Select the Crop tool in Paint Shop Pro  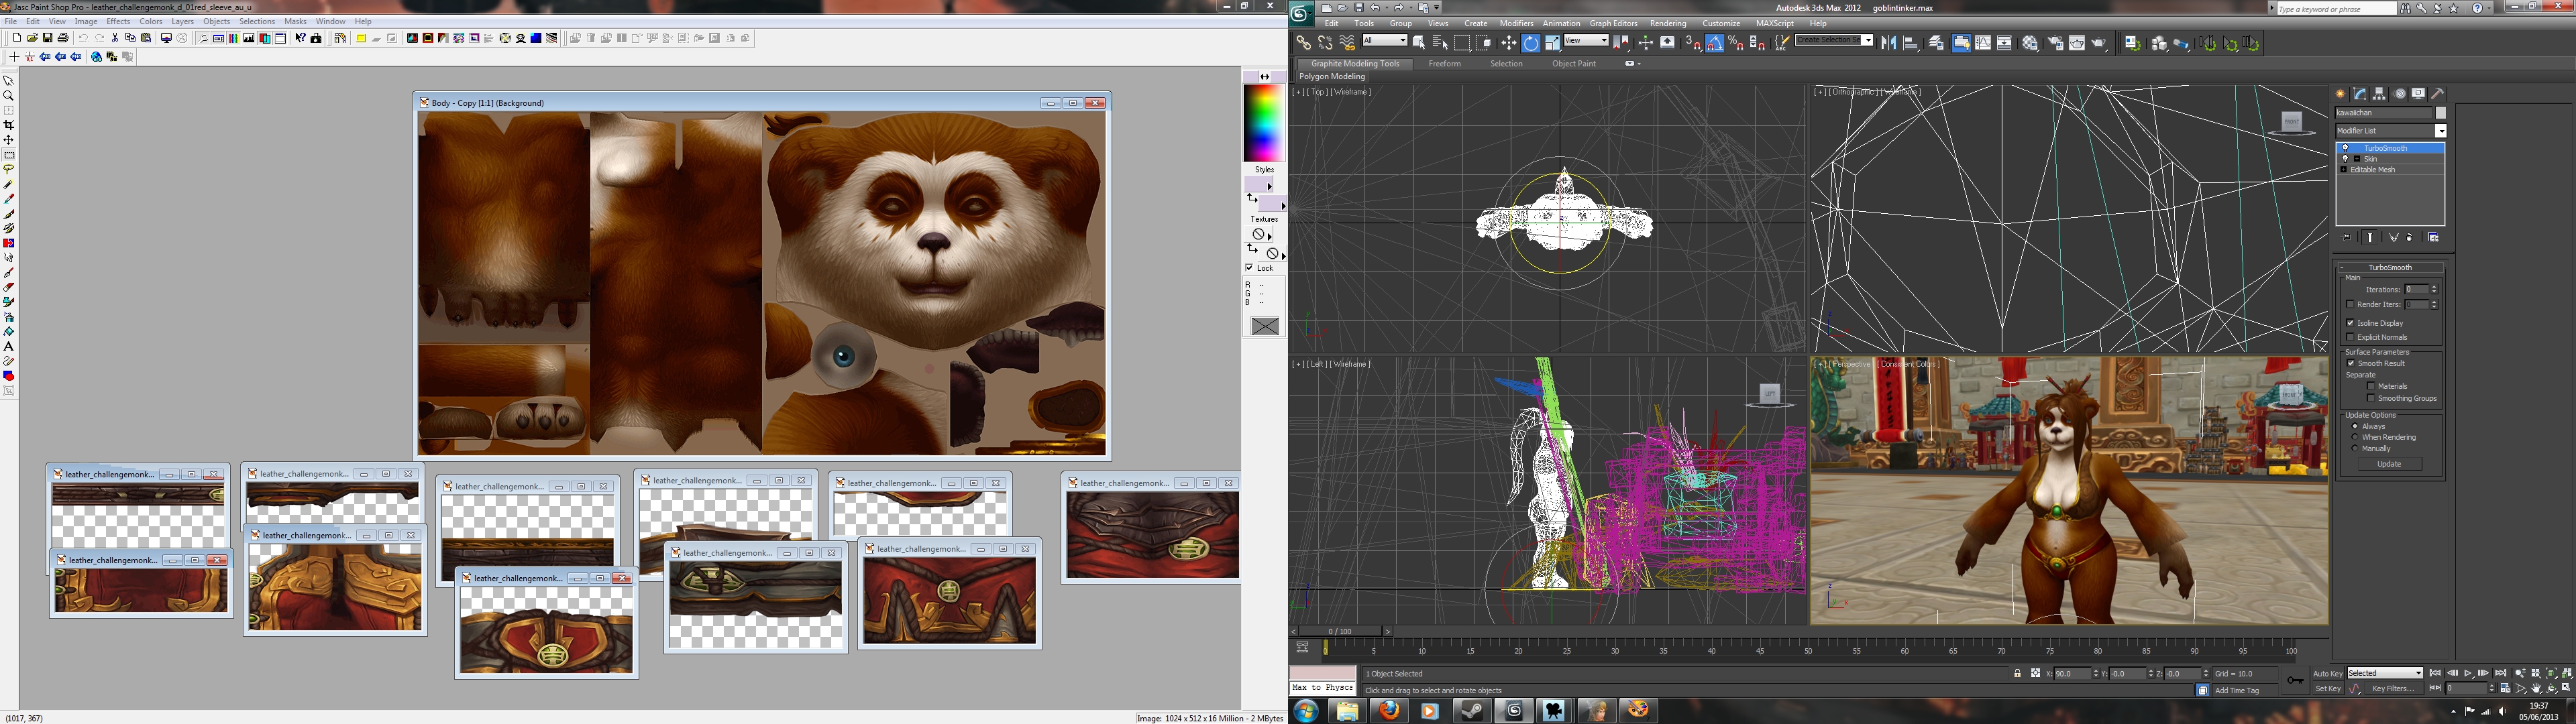point(9,125)
